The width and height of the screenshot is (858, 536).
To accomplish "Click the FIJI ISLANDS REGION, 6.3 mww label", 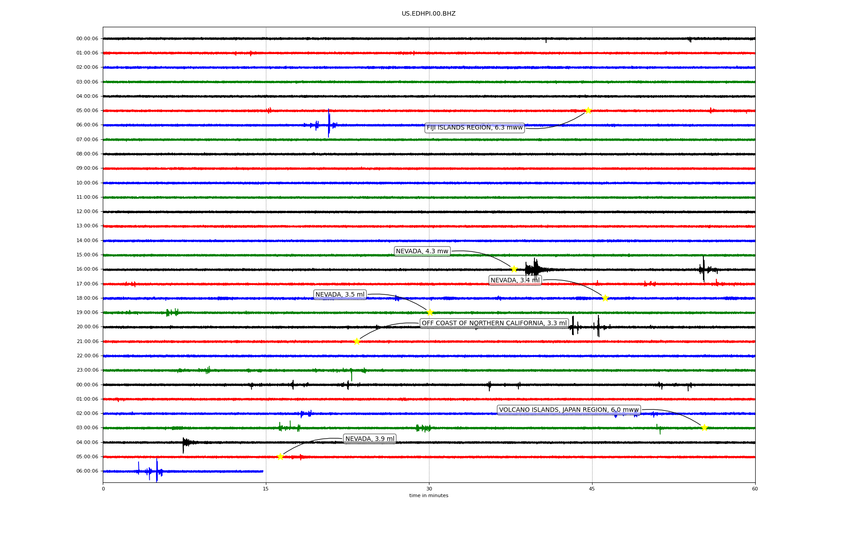I will (474, 128).
